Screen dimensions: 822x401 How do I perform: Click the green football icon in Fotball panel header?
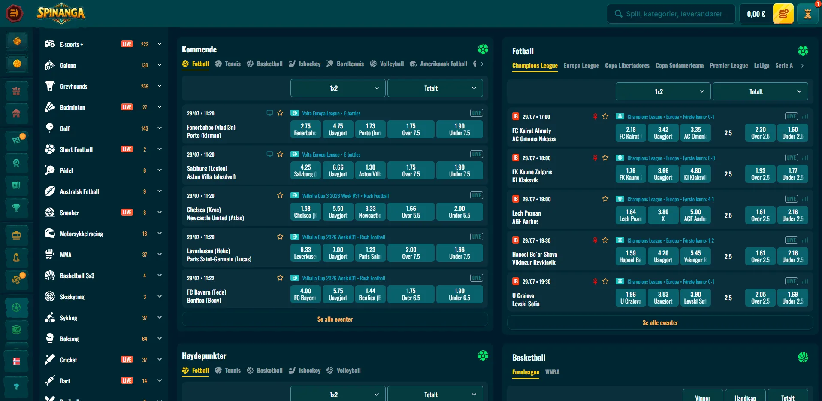tap(803, 51)
